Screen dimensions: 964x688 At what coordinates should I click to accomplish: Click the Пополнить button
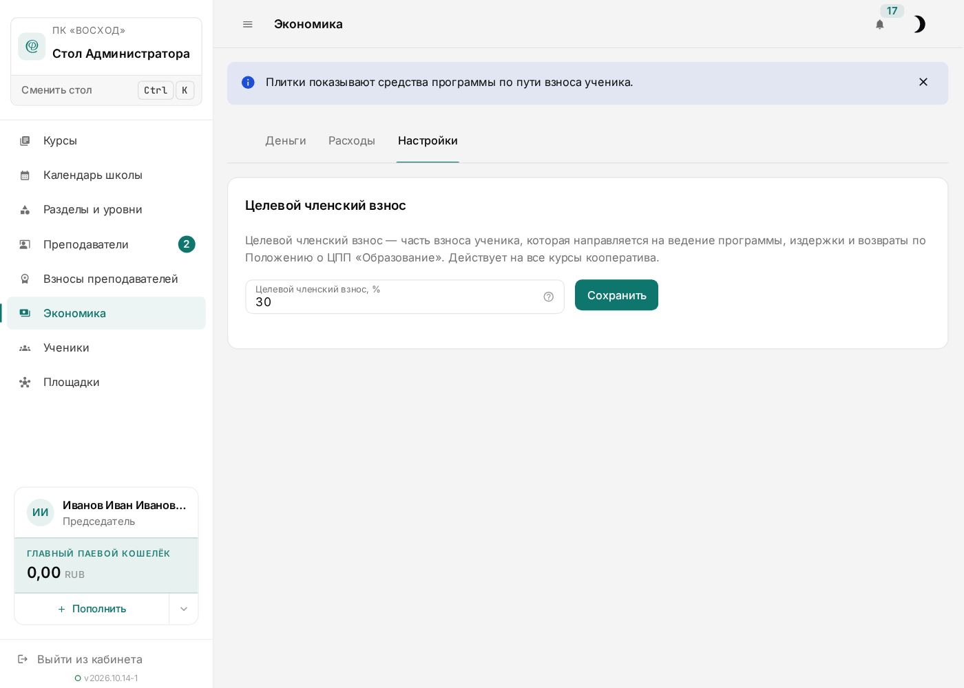click(x=92, y=609)
